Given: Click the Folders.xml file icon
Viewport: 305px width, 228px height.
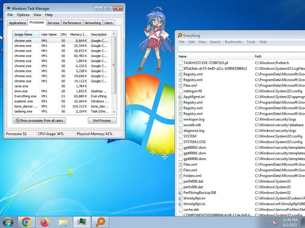Looking at the screenshot, I should click(x=180, y=176).
